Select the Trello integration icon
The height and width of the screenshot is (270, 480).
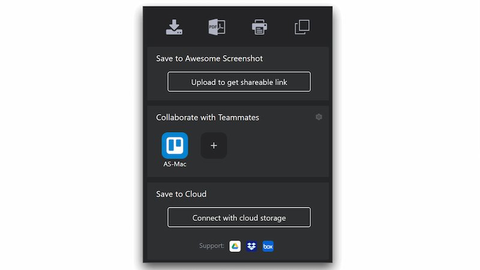coord(175,145)
